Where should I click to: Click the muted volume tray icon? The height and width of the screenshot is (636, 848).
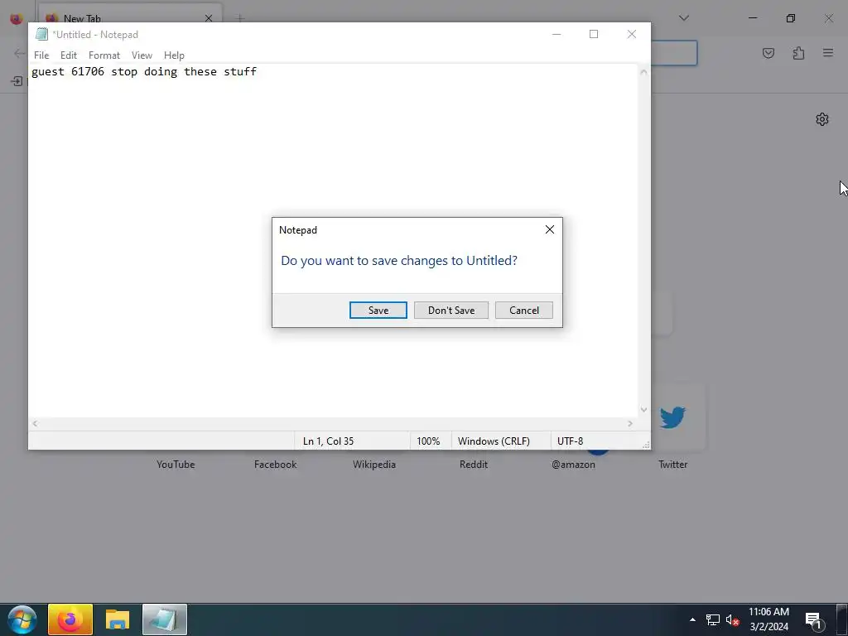click(732, 619)
